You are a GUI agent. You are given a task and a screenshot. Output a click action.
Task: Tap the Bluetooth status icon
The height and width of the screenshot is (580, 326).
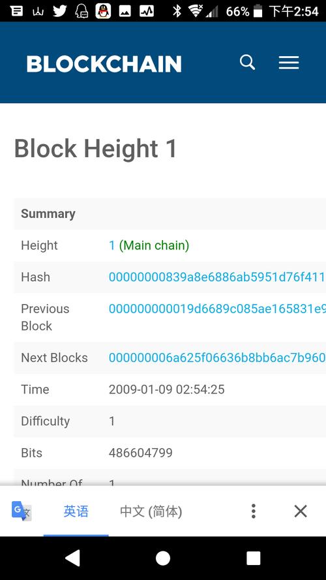point(177,11)
